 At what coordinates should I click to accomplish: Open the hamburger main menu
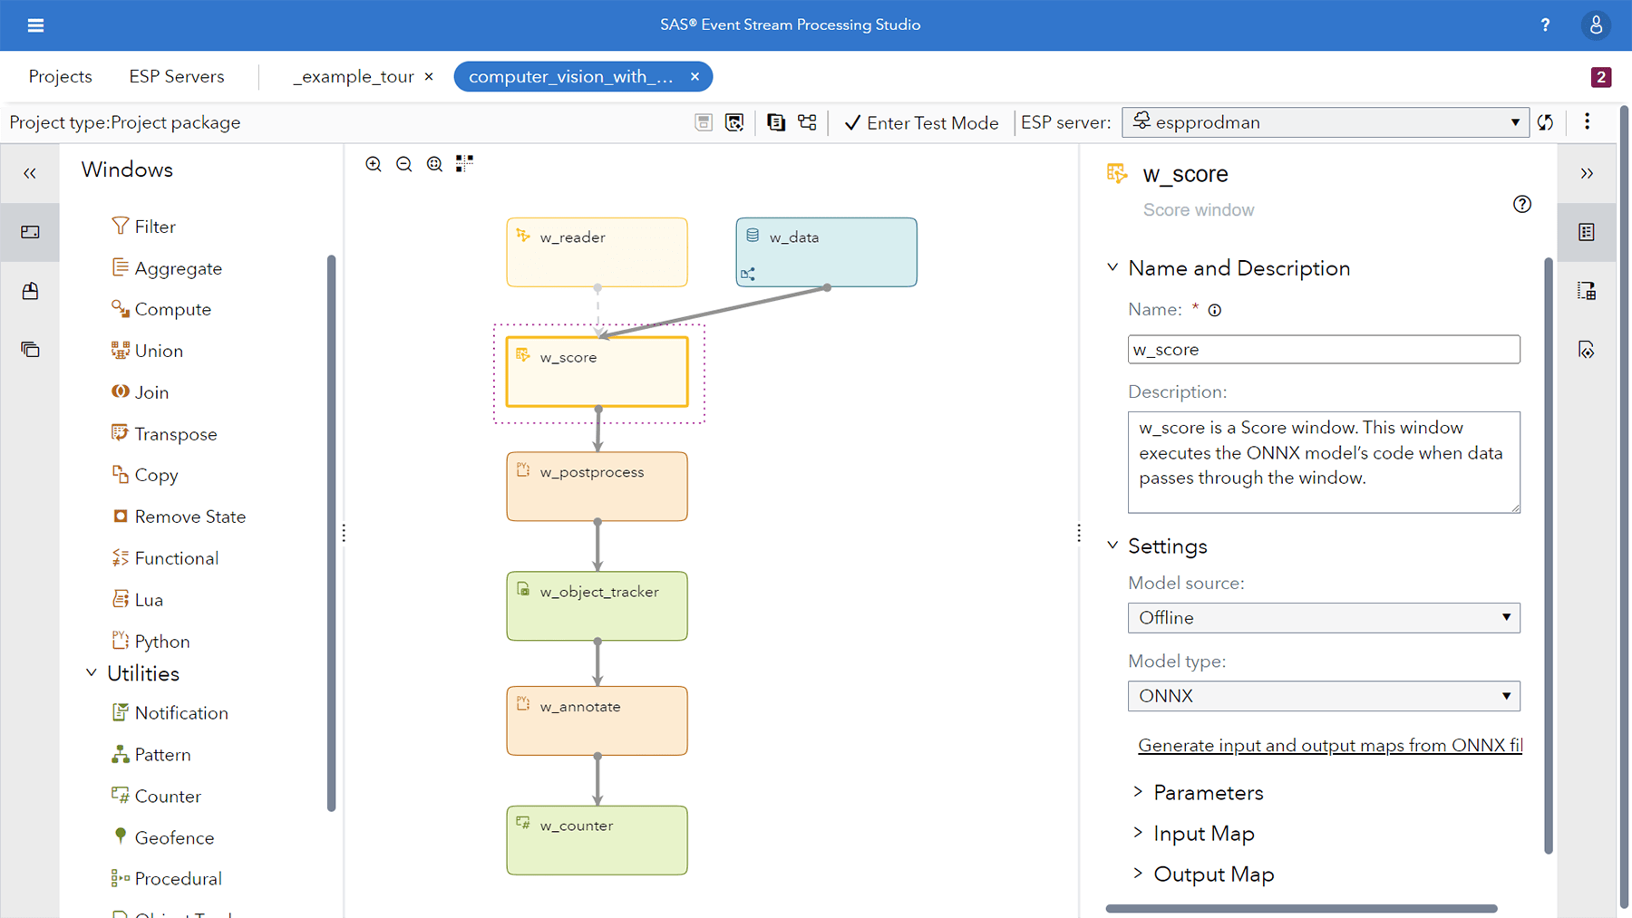(x=35, y=25)
